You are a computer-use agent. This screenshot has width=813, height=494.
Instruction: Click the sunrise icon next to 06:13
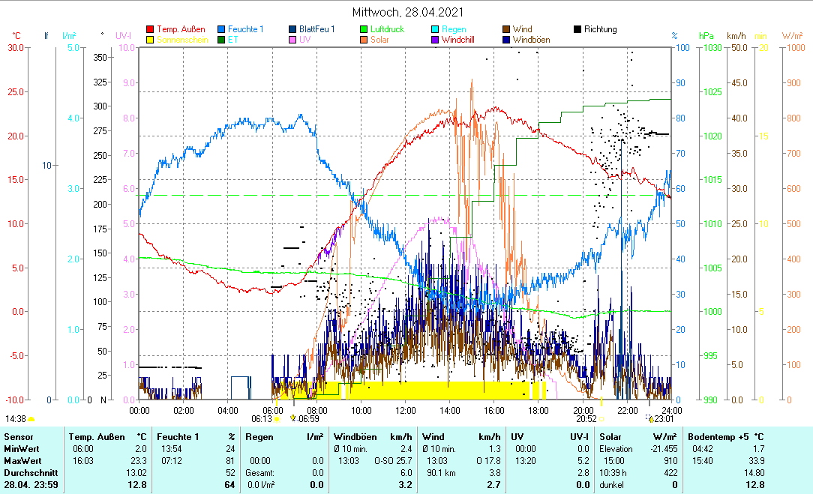(x=277, y=419)
